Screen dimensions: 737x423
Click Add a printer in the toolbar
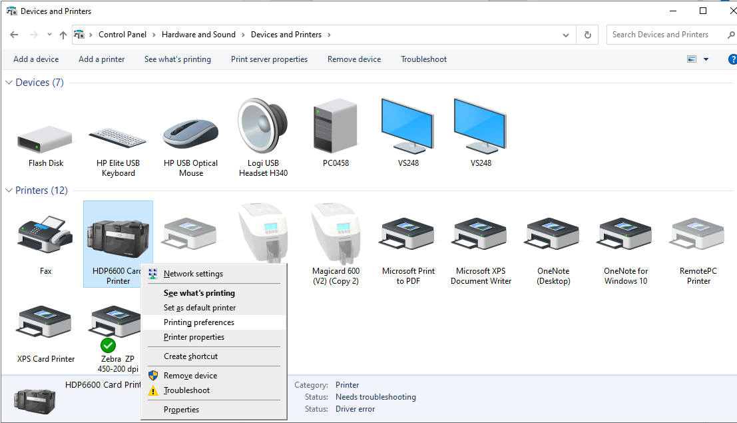coord(101,59)
